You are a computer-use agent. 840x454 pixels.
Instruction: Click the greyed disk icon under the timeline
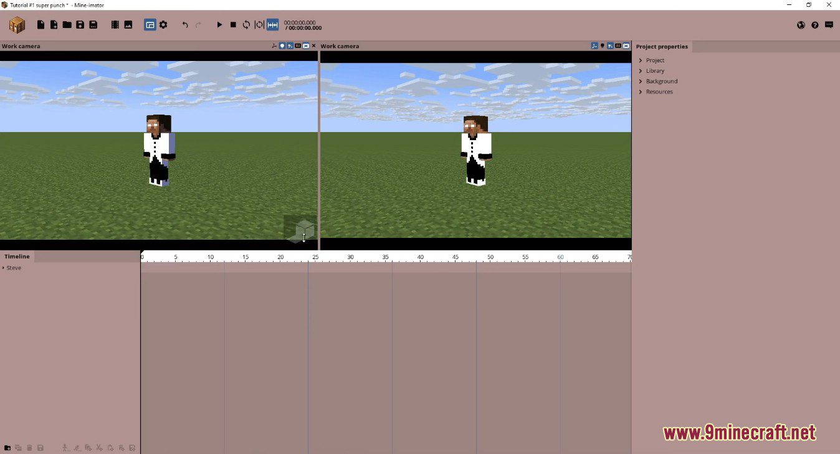[41, 448]
